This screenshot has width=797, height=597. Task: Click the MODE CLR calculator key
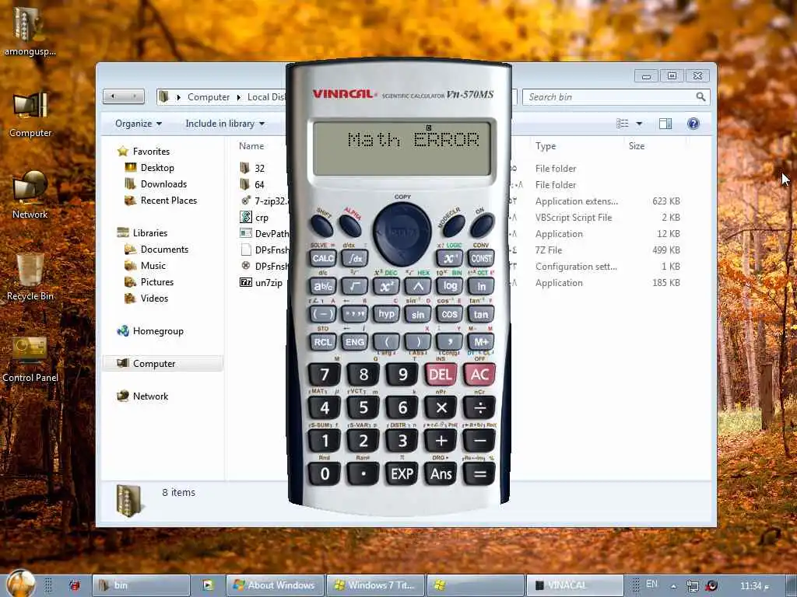coord(453,225)
